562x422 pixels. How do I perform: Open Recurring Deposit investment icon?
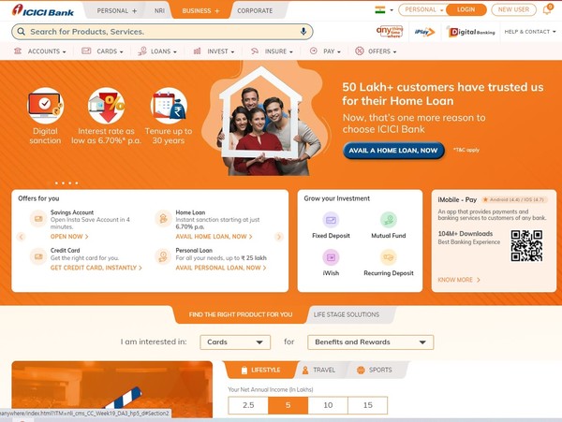[389, 257]
